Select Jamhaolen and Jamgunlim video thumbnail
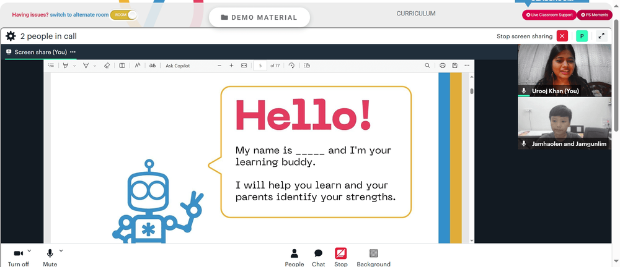The height and width of the screenshot is (267, 620). pyautogui.click(x=564, y=123)
